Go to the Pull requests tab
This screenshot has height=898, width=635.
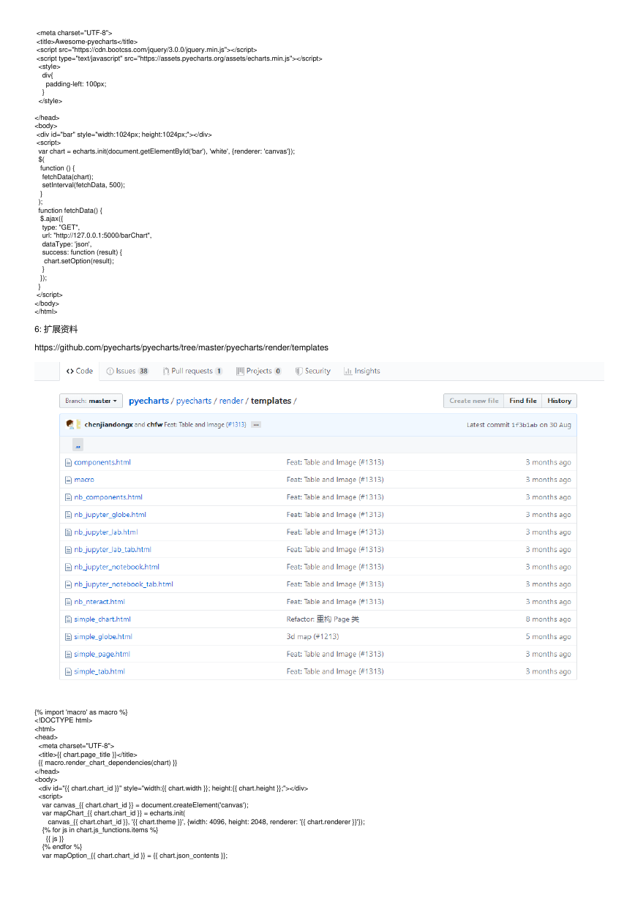click(x=192, y=371)
